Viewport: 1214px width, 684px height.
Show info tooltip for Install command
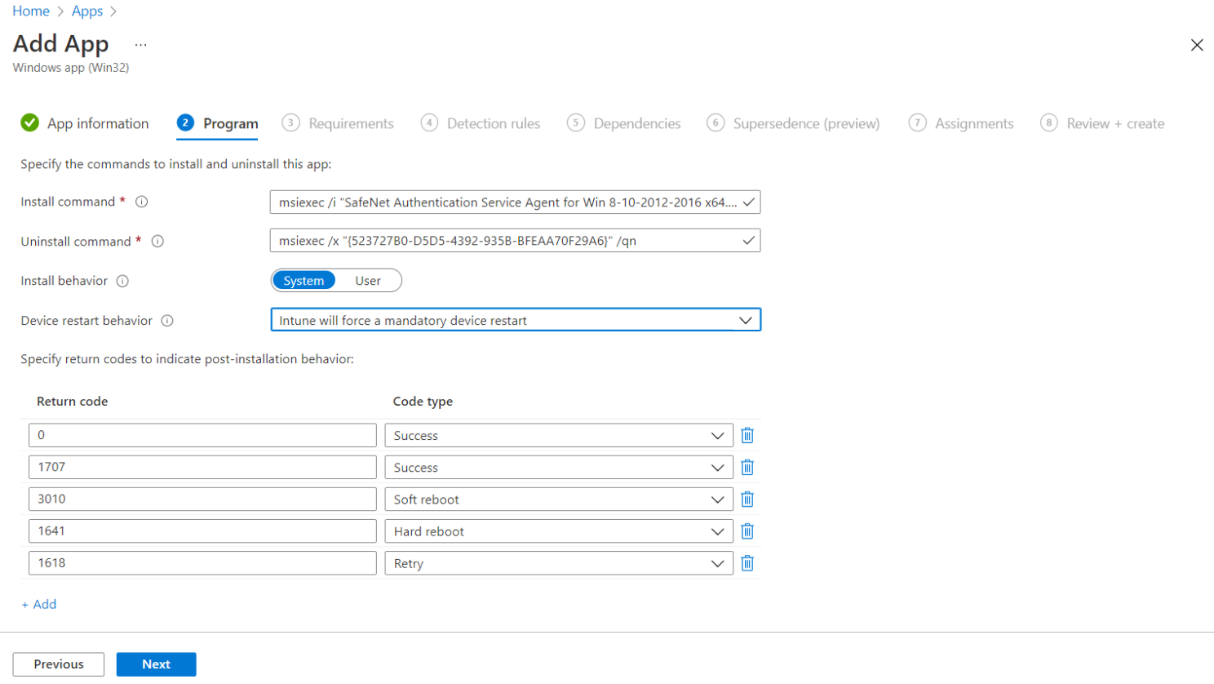(142, 202)
